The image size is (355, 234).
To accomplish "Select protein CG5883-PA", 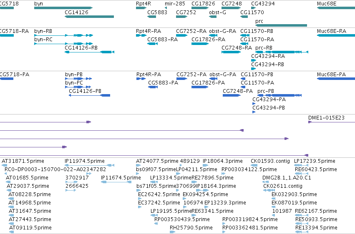I will tap(153, 87).
